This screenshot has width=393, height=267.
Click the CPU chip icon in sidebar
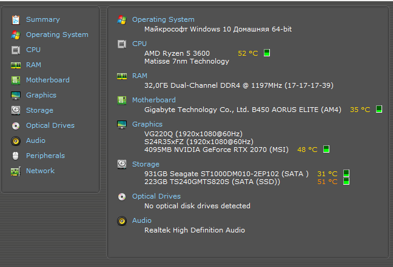click(x=15, y=50)
